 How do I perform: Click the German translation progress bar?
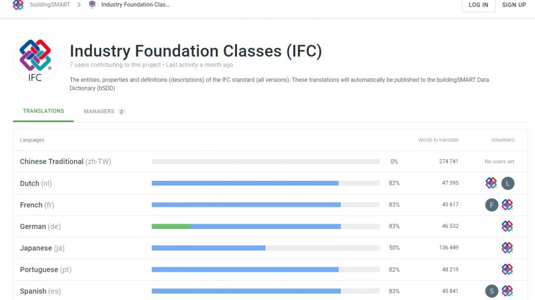coord(265,227)
